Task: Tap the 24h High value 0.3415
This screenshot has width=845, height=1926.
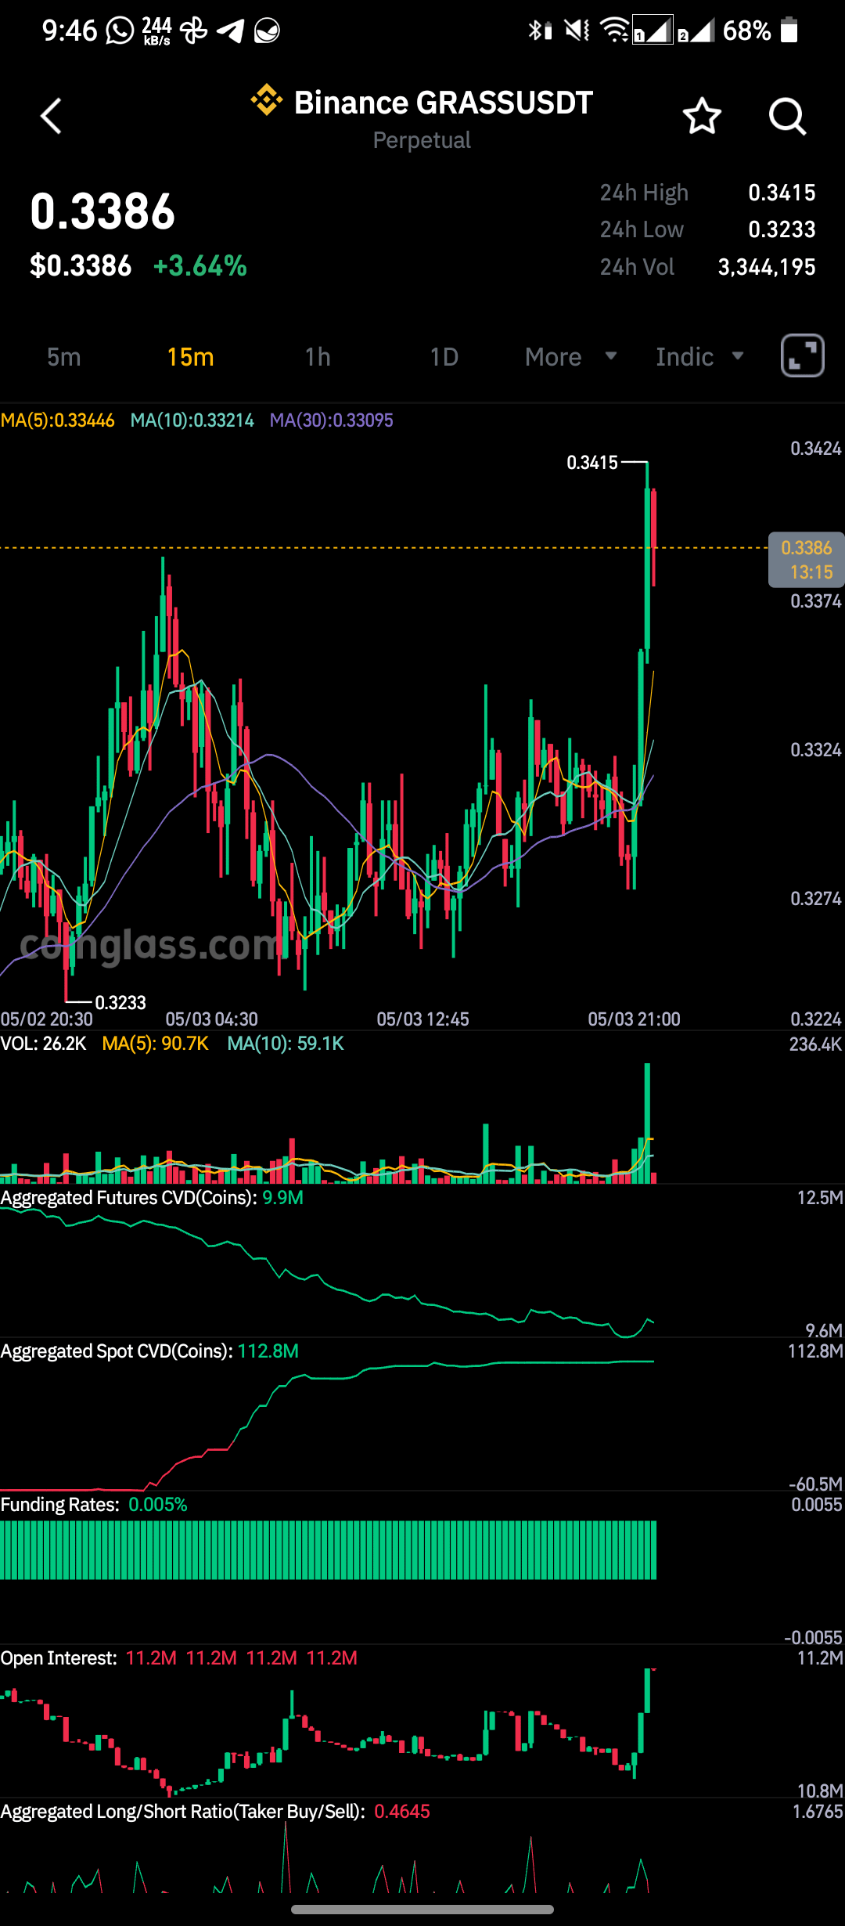Action: [x=782, y=193]
